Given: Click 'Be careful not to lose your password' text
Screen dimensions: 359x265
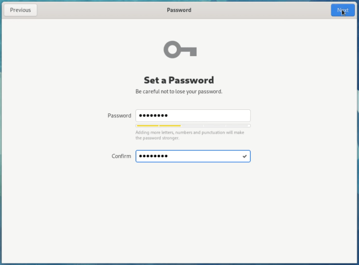Looking at the screenshot, I should pyautogui.click(x=179, y=91).
